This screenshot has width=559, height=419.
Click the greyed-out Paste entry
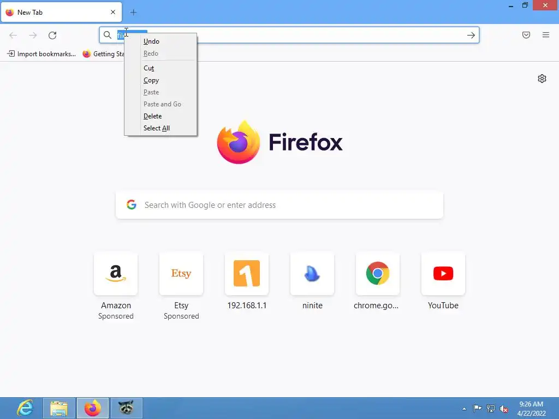pos(160,92)
